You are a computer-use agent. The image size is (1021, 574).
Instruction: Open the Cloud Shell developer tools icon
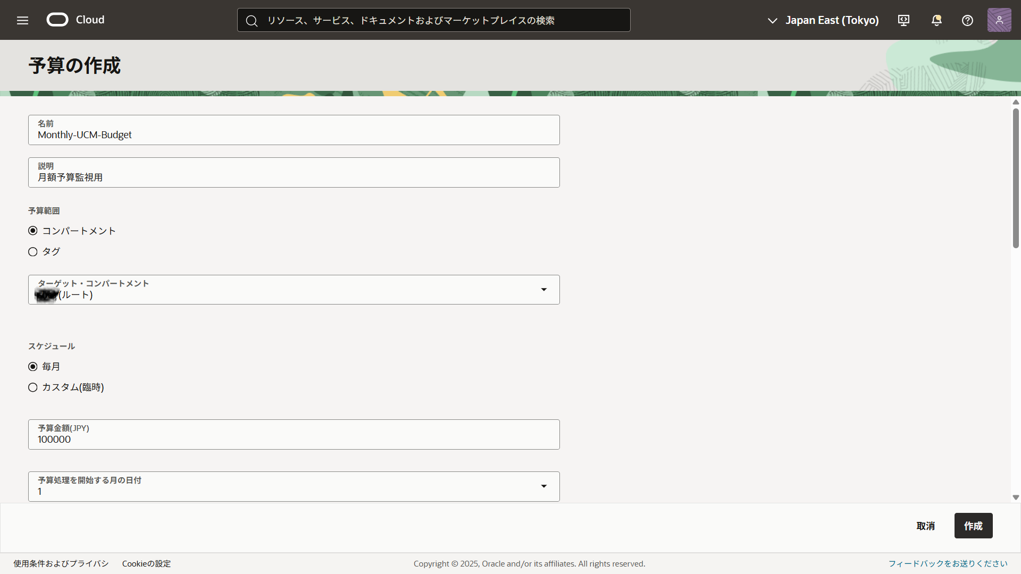pos(903,20)
